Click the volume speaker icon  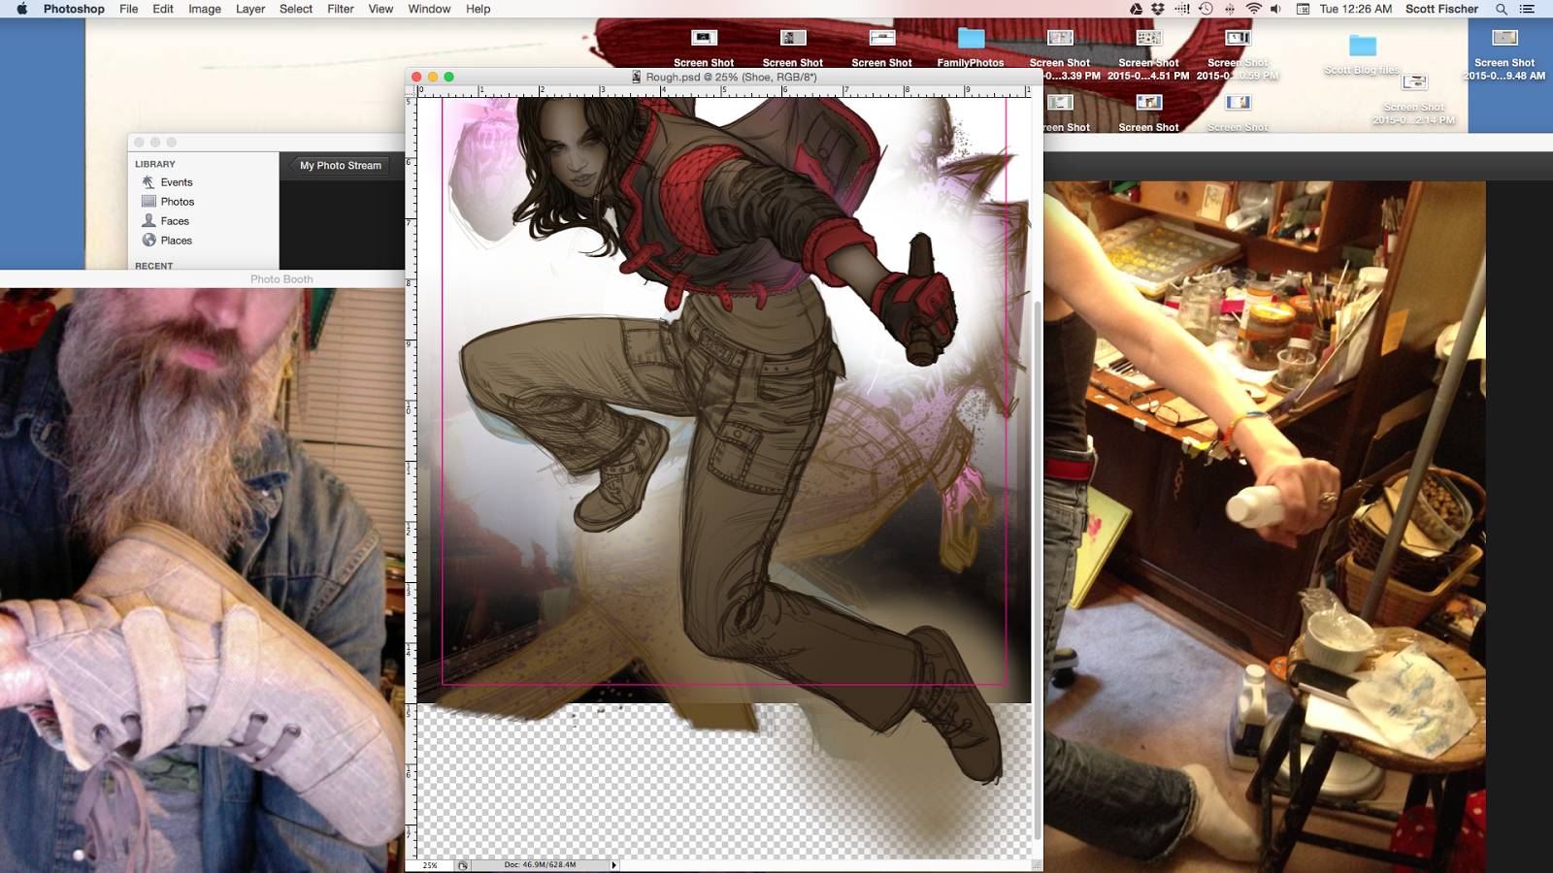(x=1275, y=9)
